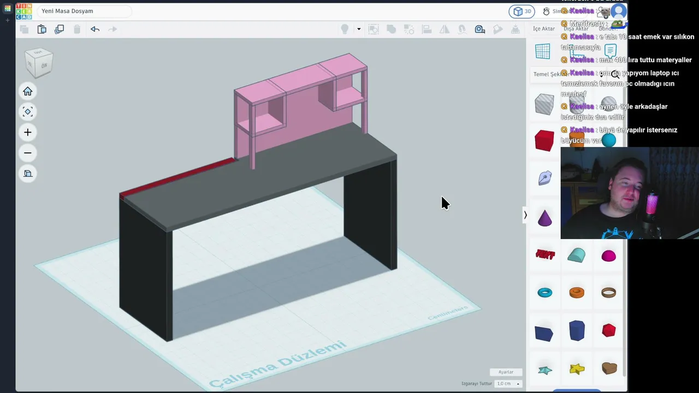Pick the Scribble shape
The height and width of the screenshot is (393, 699).
coord(545,178)
